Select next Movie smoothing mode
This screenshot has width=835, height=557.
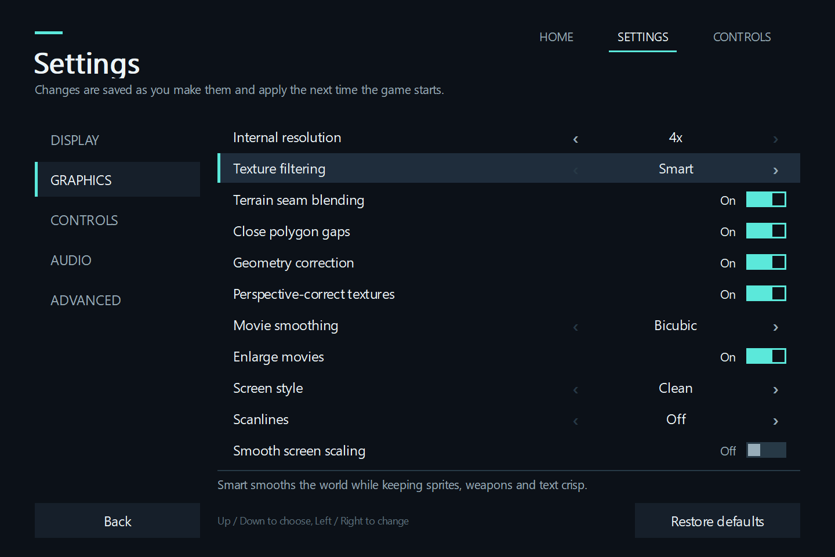pos(775,327)
